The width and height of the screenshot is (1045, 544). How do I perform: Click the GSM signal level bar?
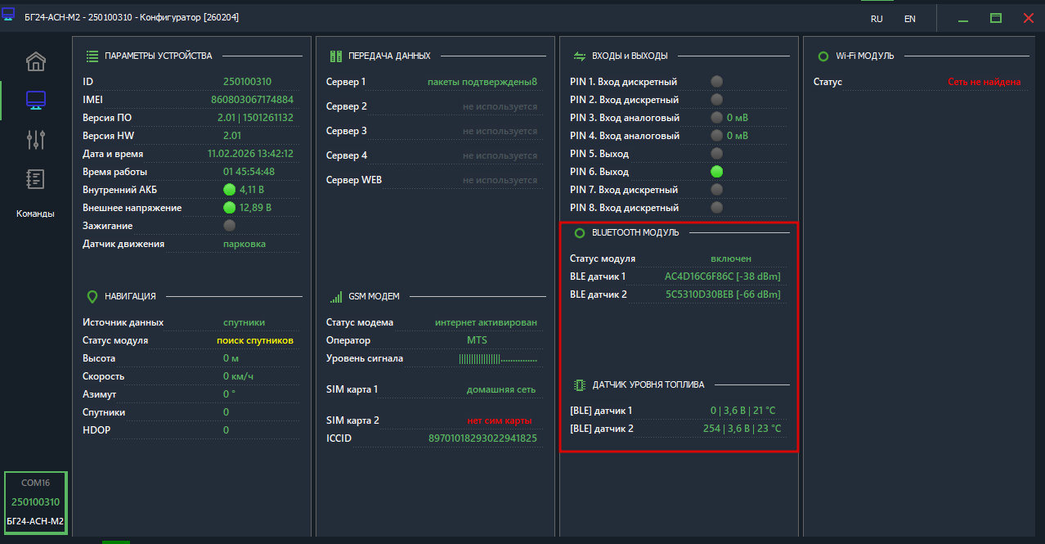click(497, 359)
